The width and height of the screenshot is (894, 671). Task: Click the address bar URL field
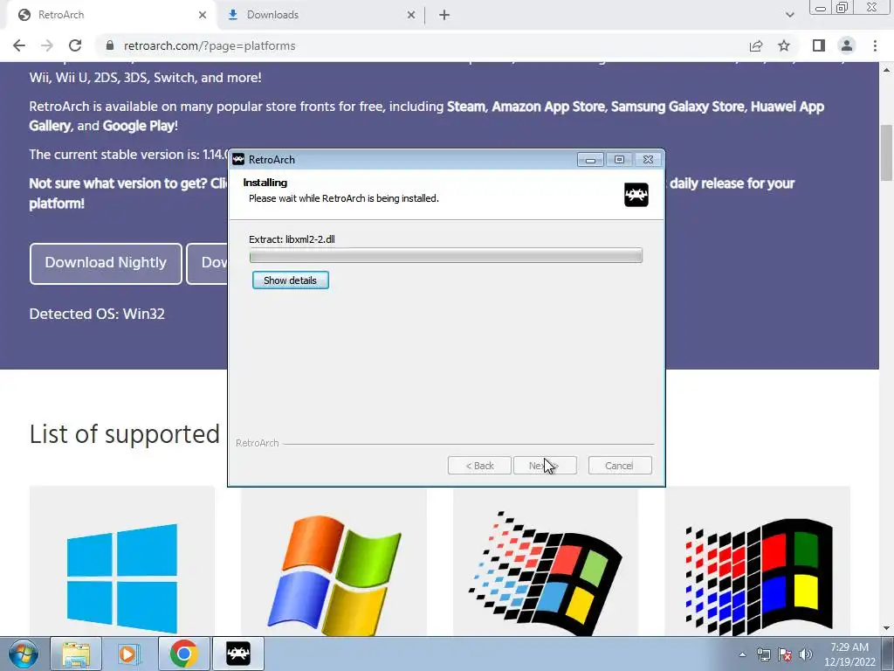(x=422, y=45)
